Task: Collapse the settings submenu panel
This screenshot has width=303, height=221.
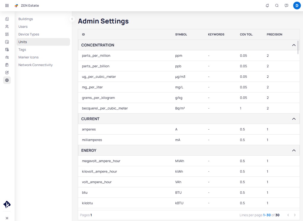Action: point(72,19)
